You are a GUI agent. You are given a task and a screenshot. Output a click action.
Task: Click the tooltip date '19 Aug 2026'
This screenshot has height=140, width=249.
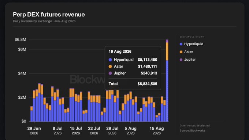click(120, 52)
